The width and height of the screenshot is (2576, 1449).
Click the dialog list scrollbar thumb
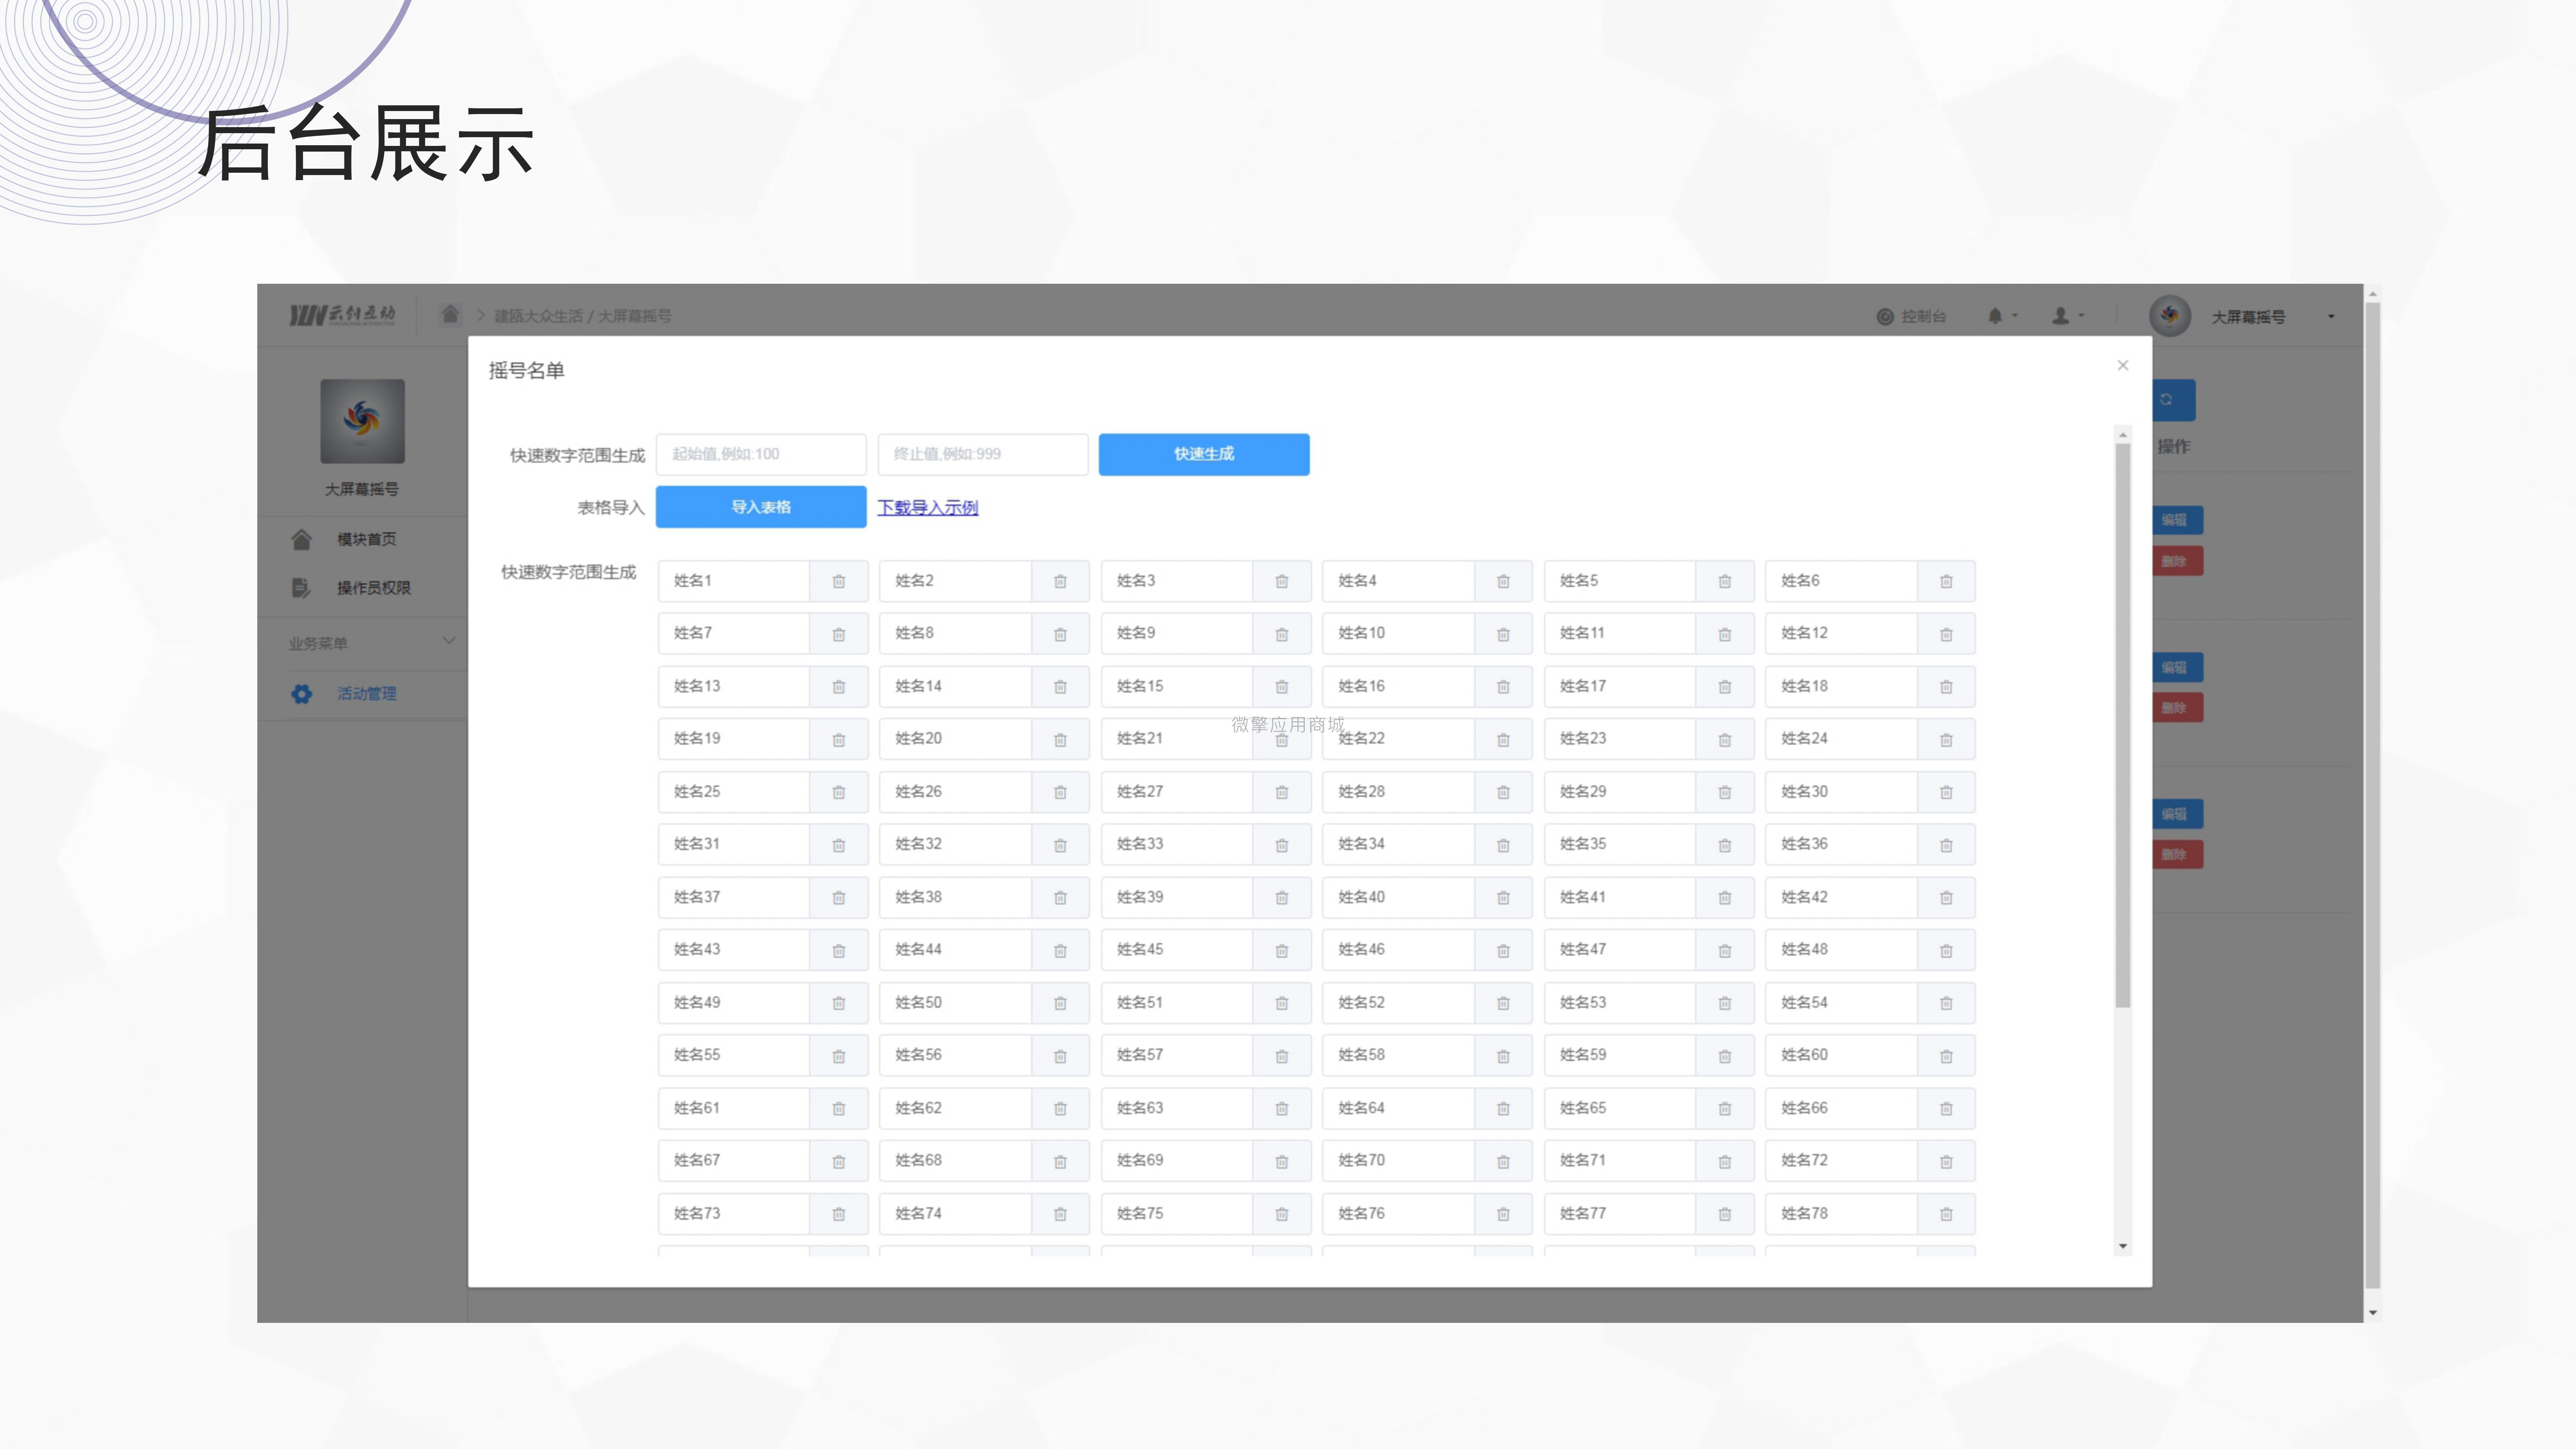[2123, 724]
